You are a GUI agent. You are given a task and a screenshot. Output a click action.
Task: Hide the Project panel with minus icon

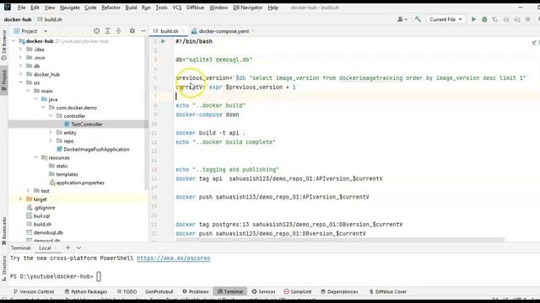[x=143, y=31]
